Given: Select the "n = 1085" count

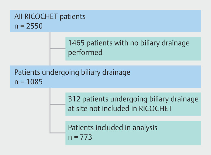Looking at the screenshot, I should (28, 81).
